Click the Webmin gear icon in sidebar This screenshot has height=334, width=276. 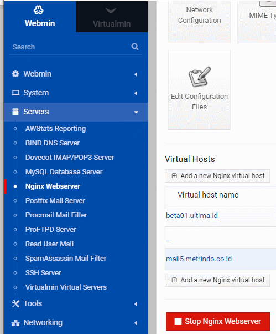point(15,74)
